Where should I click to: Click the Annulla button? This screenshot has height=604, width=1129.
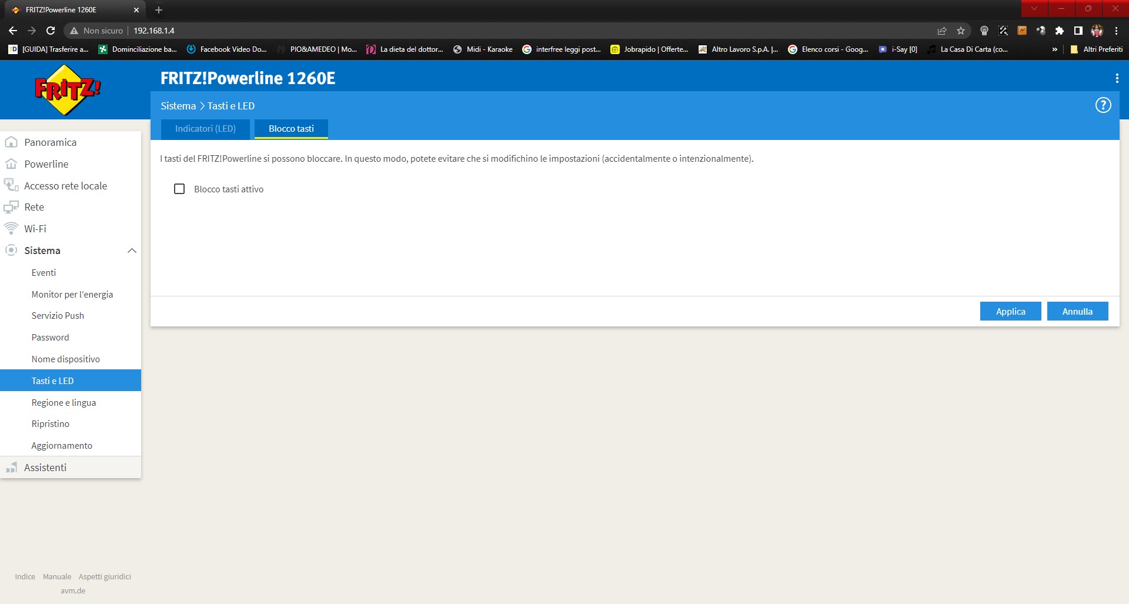[1077, 311]
